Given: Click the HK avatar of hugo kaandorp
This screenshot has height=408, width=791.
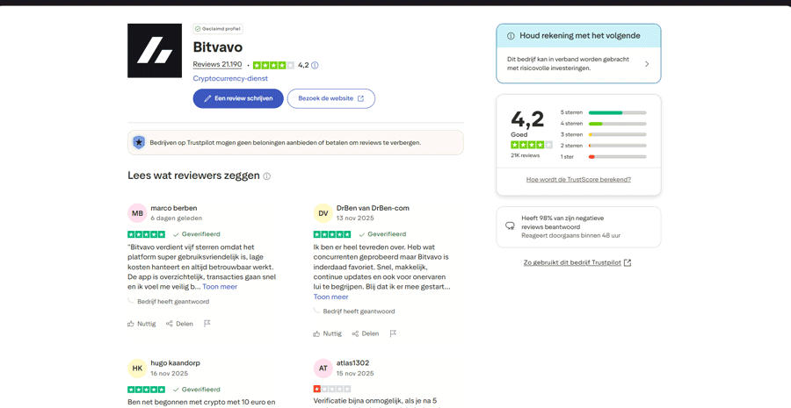Looking at the screenshot, I should tap(137, 369).
